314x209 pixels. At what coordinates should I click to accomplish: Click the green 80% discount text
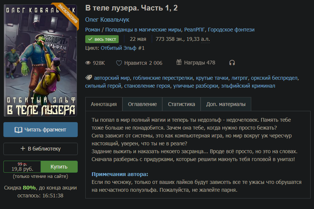29,188
